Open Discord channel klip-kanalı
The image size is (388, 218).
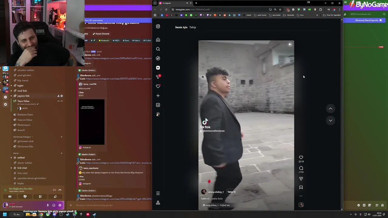click(23, 81)
